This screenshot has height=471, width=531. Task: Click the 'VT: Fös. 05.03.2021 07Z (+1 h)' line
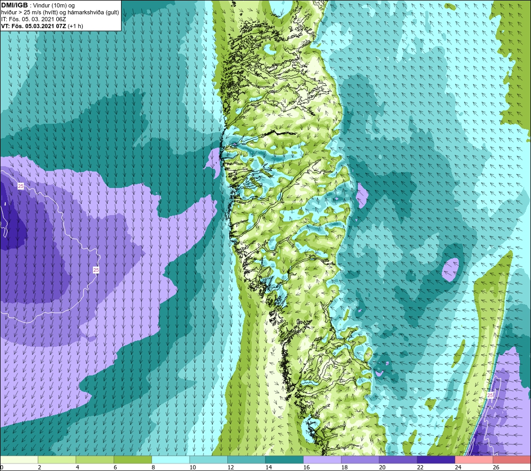tap(42, 25)
